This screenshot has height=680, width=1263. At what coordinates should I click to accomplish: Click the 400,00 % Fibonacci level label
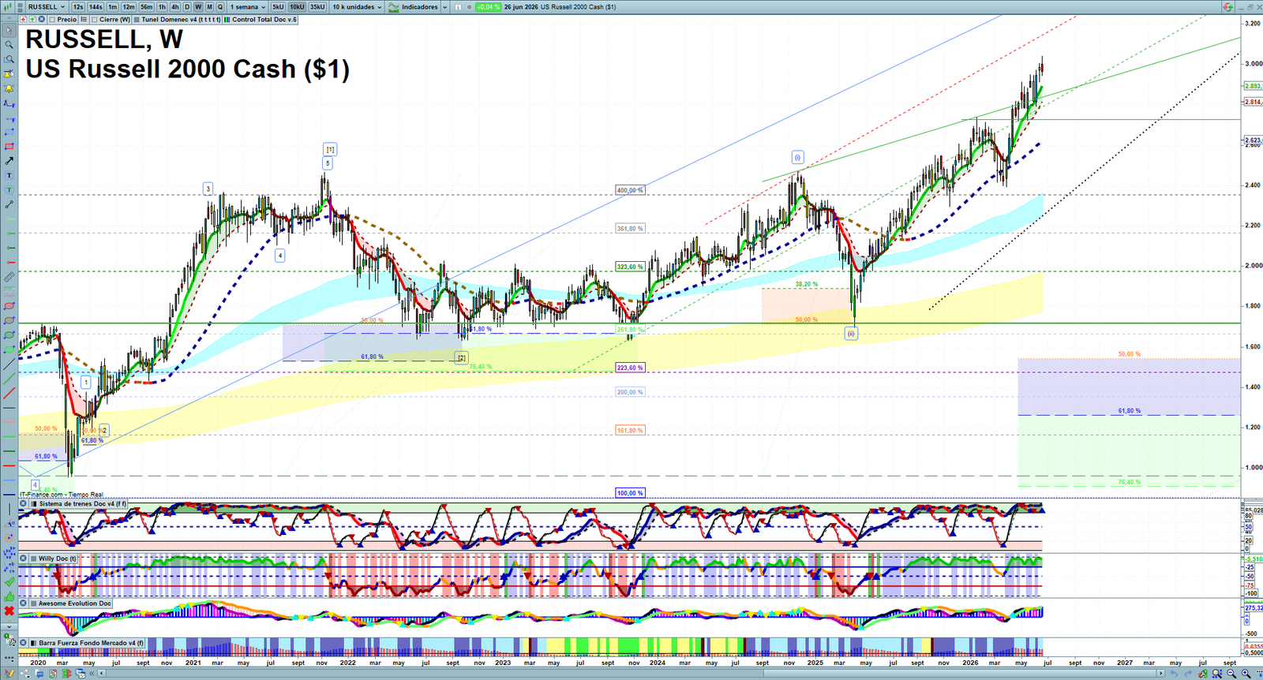(x=630, y=190)
